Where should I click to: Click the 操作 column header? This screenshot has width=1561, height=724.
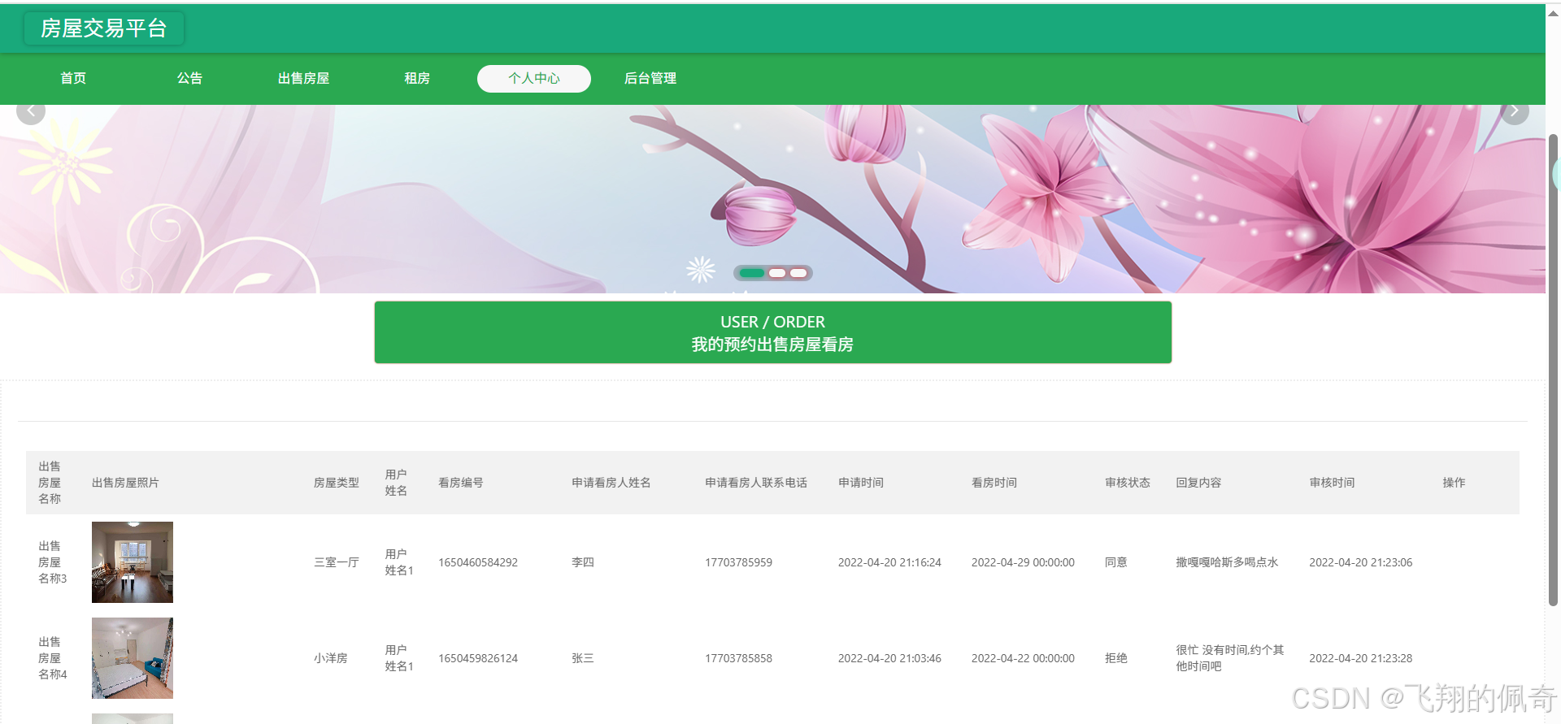[1454, 483]
